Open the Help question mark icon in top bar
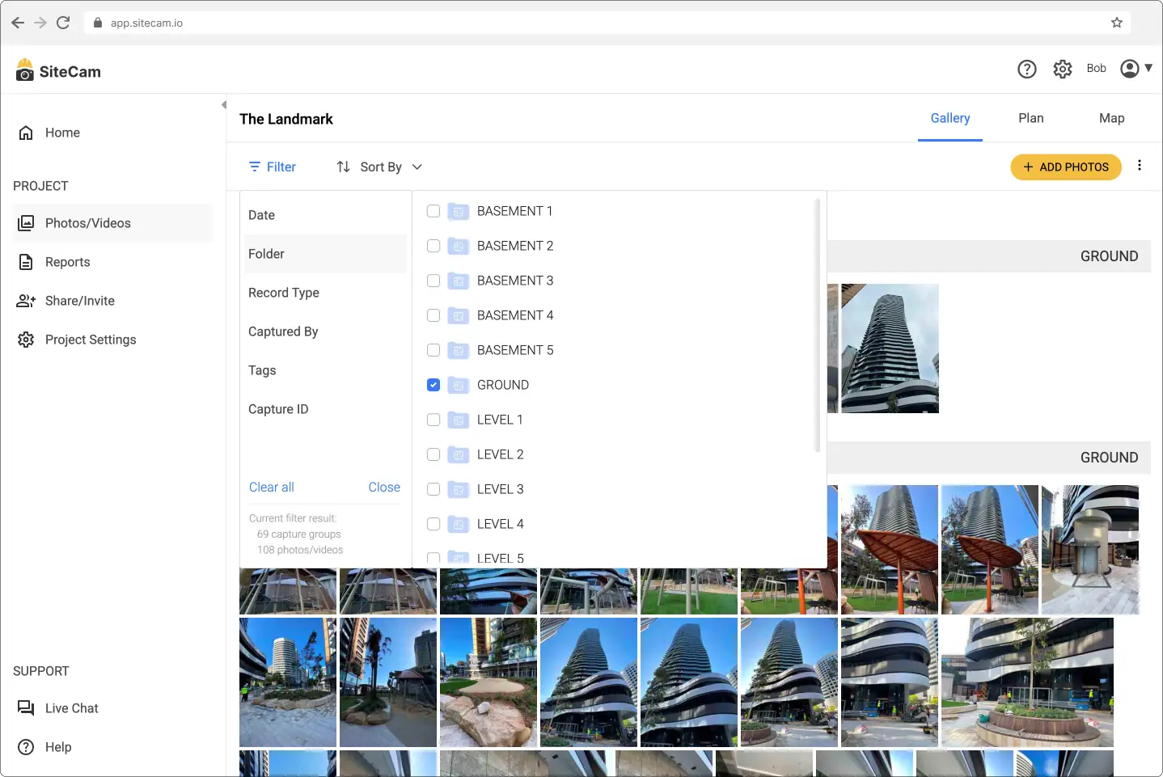The height and width of the screenshot is (777, 1163). coord(1026,69)
